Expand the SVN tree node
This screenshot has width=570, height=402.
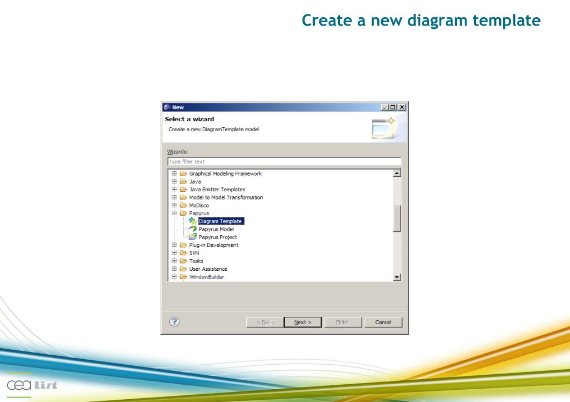174,253
